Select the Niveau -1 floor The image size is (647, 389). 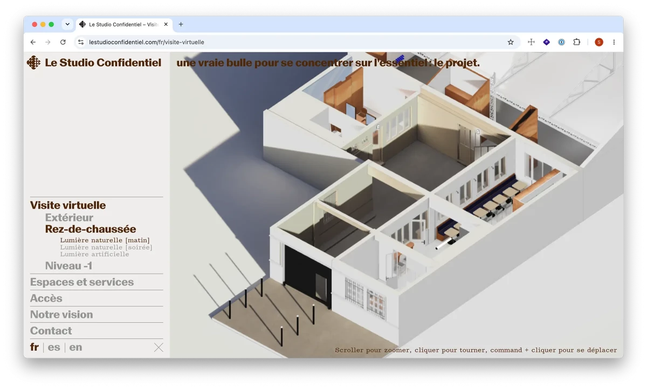click(68, 266)
